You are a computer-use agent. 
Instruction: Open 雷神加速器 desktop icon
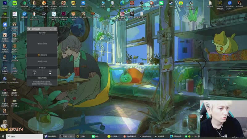44,4
